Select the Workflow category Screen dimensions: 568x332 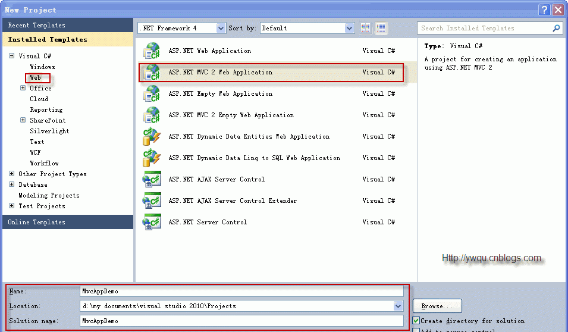coord(44,163)
